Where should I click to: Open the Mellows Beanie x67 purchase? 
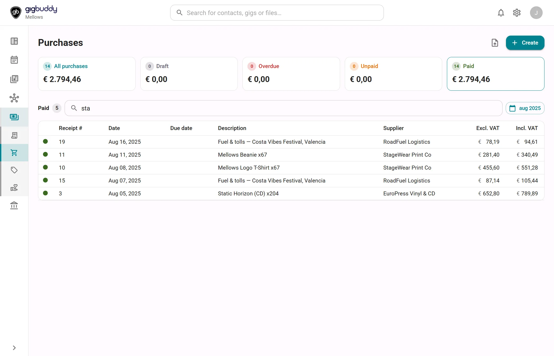[x=291, y=155]
